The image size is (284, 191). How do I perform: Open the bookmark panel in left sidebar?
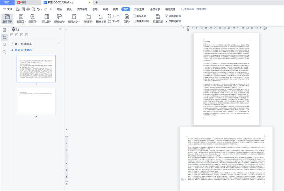(x=4, y=45)
